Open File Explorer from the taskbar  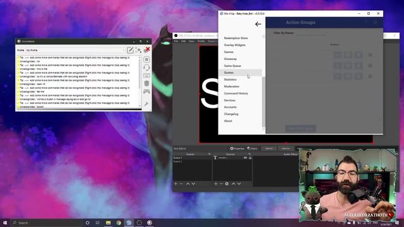click(x=108, y=223)
